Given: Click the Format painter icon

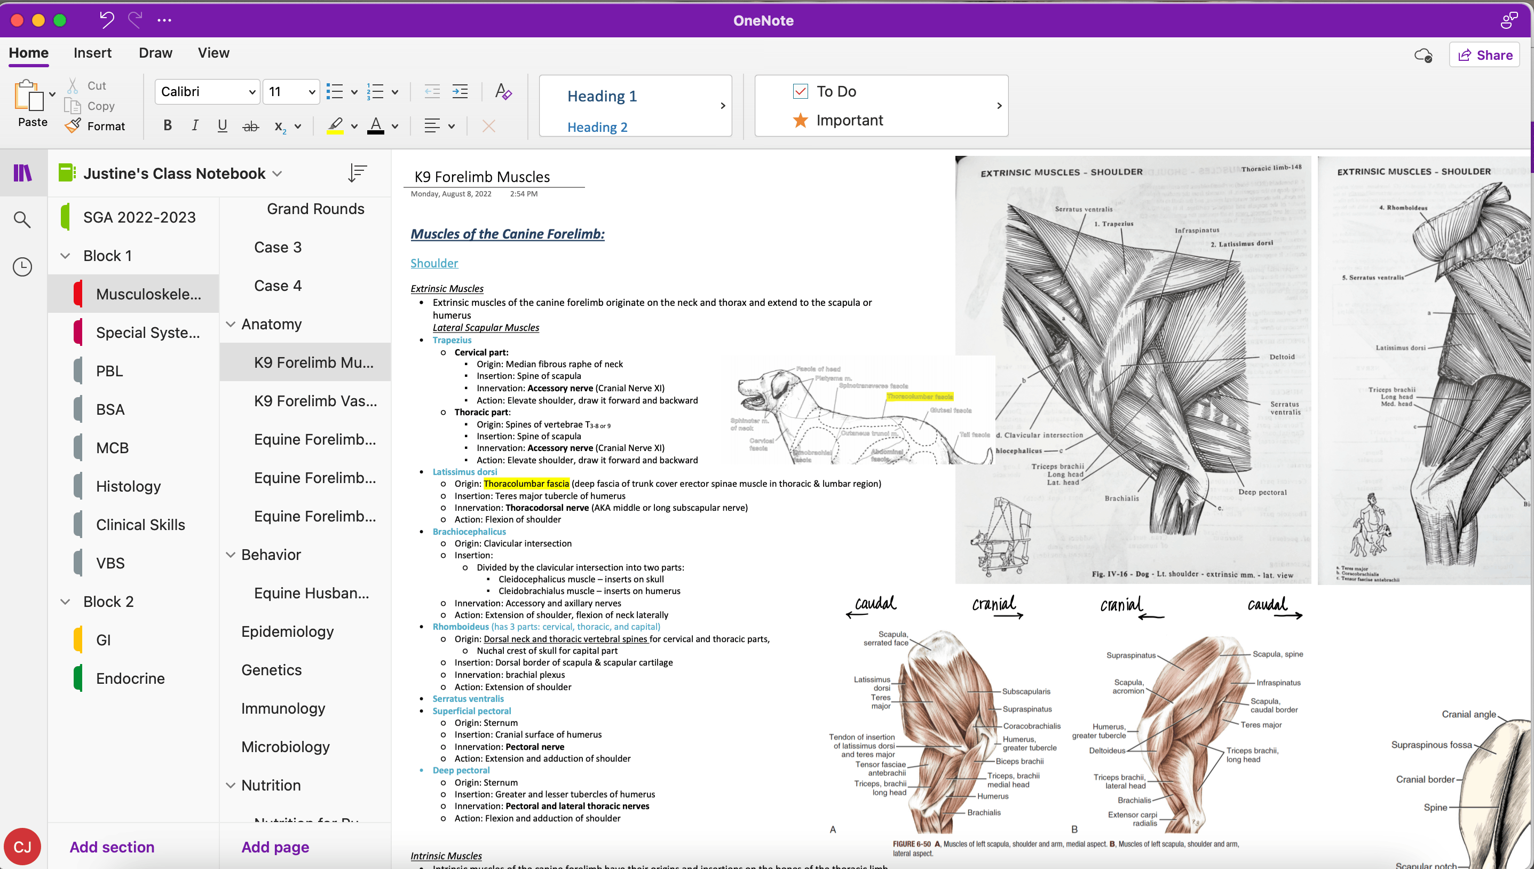Looking at the screenshot, I should point(73,126).
